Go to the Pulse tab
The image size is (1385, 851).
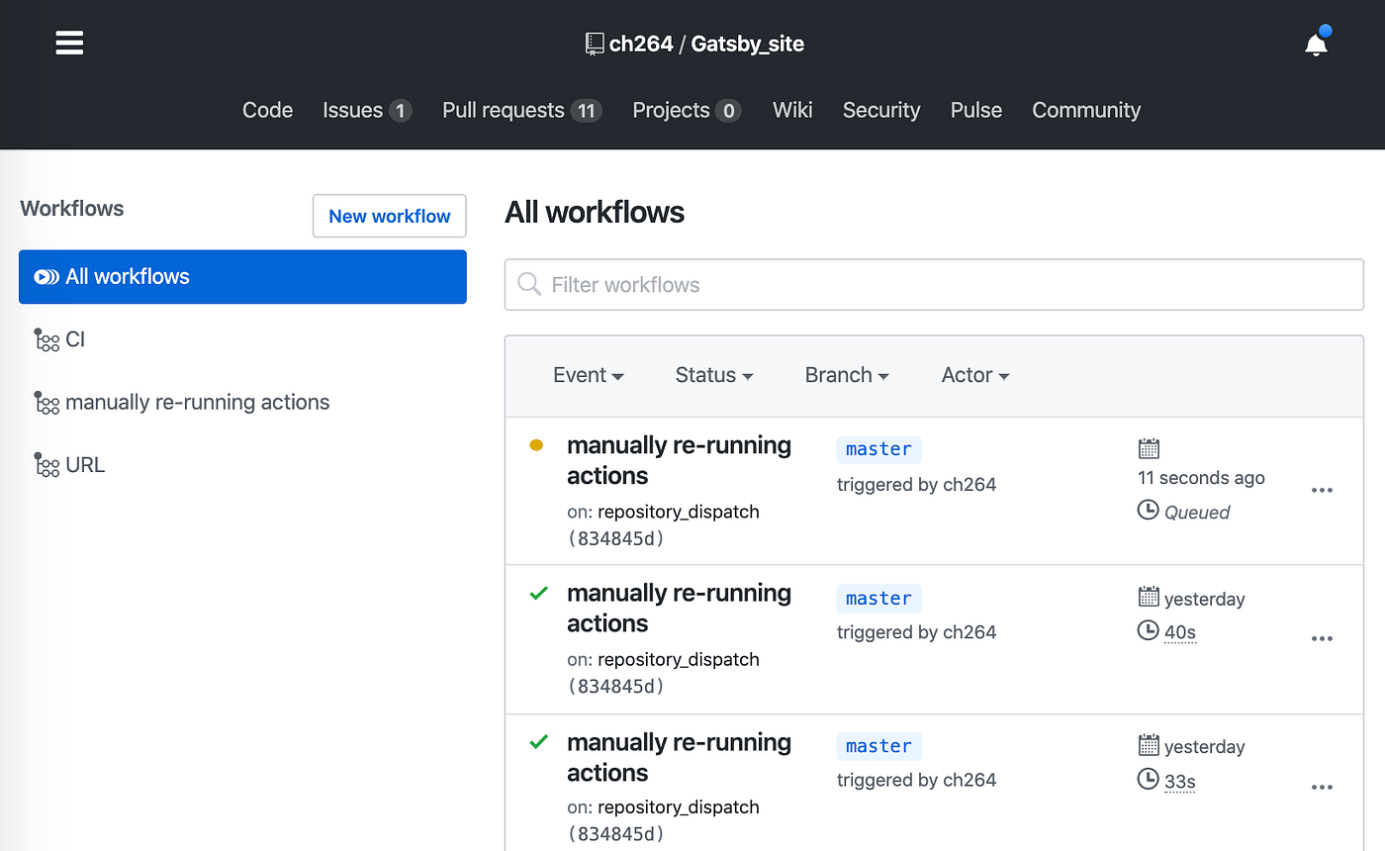click(x=976, y=111)
